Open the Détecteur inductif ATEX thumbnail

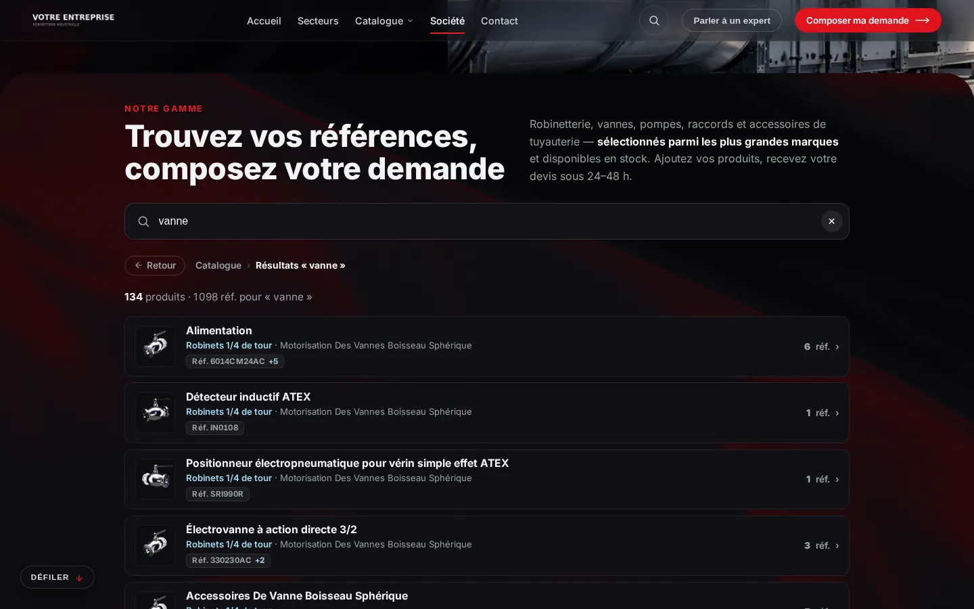point(155,413)
